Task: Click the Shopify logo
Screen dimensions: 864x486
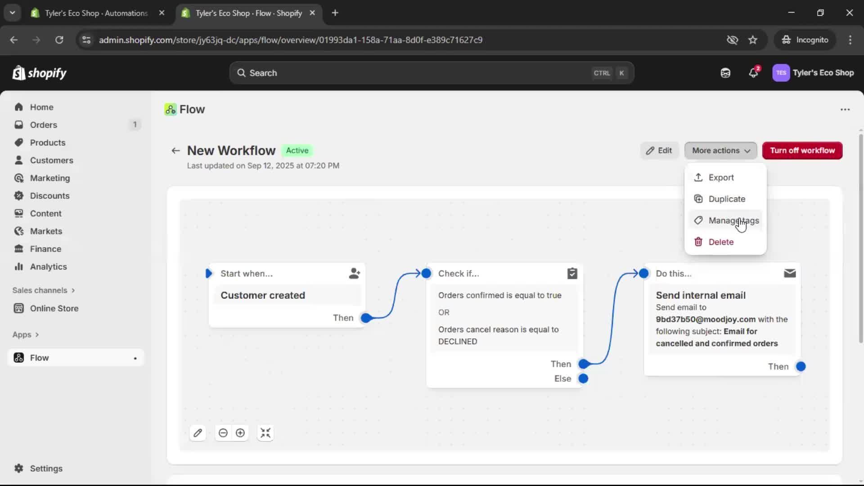Action: coord(40,72)
